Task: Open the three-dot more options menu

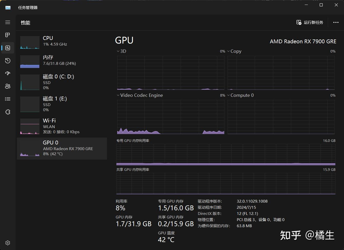Action: (336, 23)
